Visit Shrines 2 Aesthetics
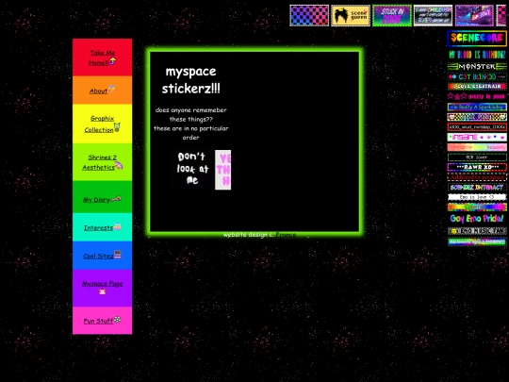Screen dimensions: 509x382 coord(102,162)
